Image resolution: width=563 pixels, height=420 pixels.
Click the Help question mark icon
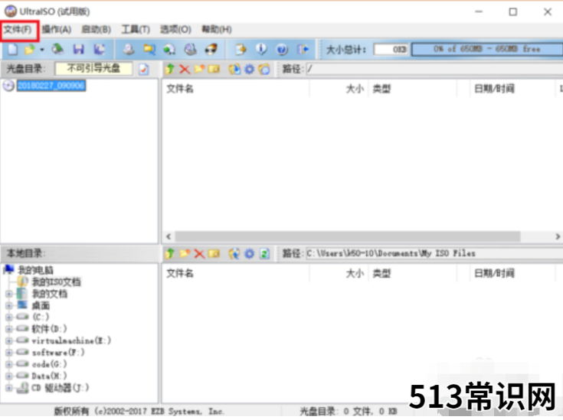(x=282, y=49)
